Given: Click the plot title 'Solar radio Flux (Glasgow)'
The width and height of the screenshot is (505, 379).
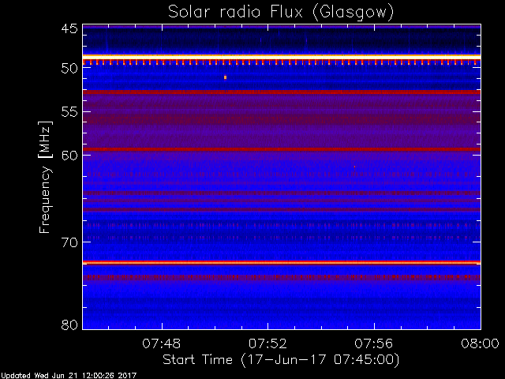Looking at the screenshot, I should (x=281, y=12).
